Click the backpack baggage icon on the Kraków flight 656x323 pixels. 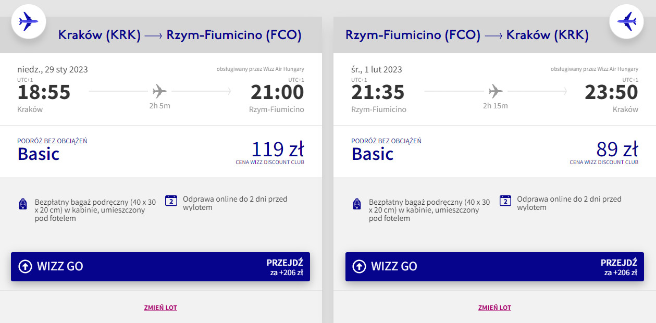(22, 204)
